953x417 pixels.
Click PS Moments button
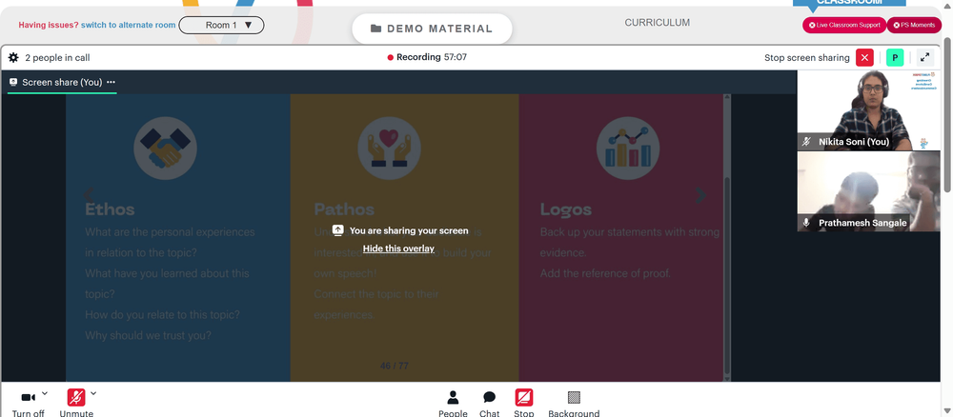point(914,25)
